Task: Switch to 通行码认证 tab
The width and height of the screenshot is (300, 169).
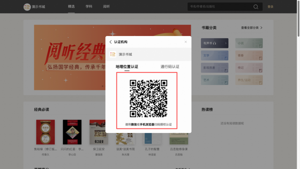Action: click(x=170, y=67)
